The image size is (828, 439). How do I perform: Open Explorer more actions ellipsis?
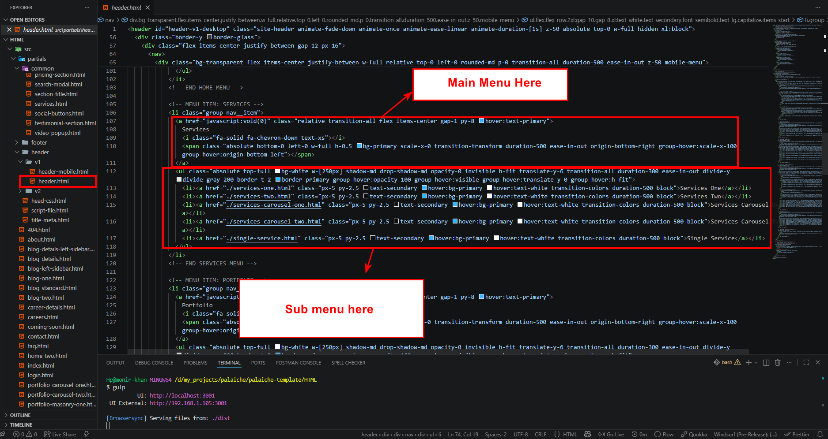[87, 7]
